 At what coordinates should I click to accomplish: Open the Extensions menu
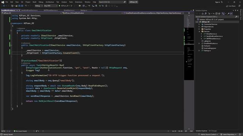click(79, 2)
